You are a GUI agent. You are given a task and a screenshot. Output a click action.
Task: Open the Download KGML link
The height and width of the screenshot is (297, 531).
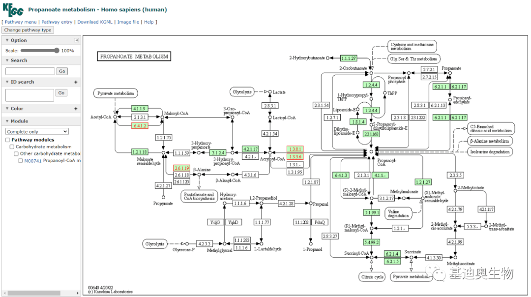tap(95, 22)
